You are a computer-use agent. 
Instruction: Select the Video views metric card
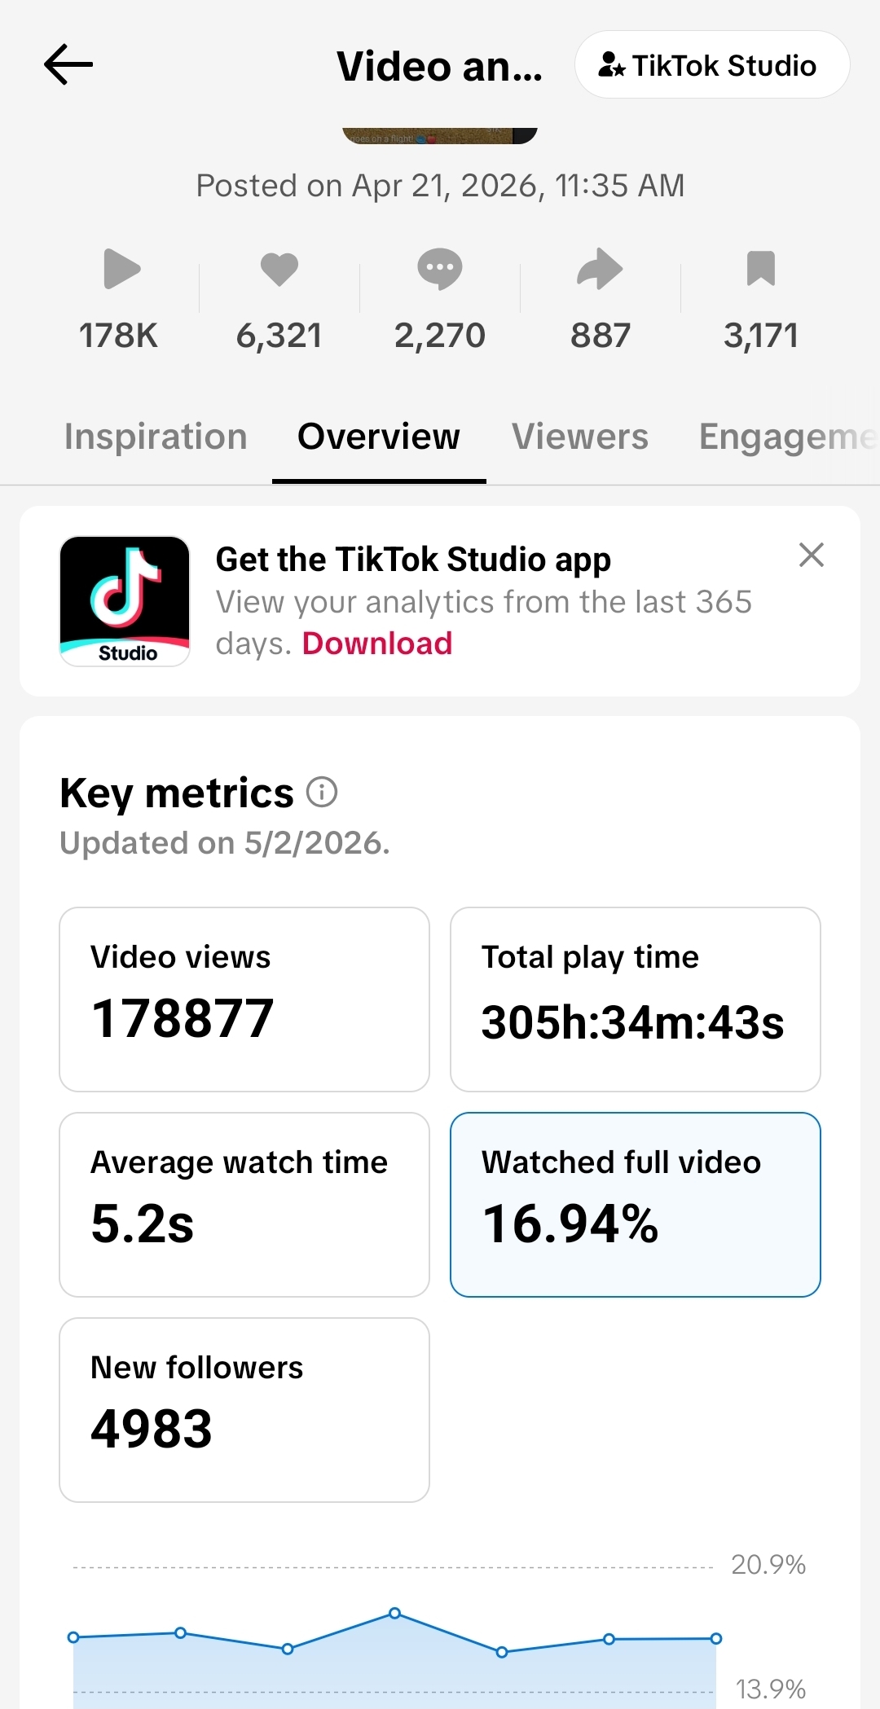tap(244, 999)
